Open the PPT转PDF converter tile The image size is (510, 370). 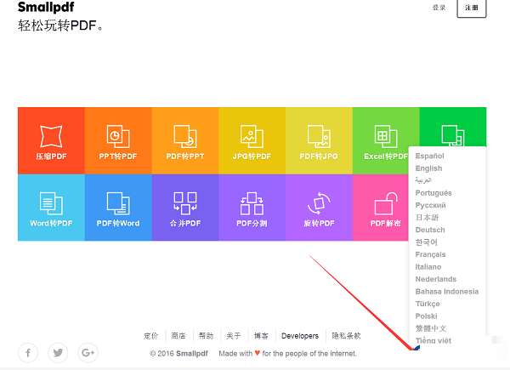[118, 140]
